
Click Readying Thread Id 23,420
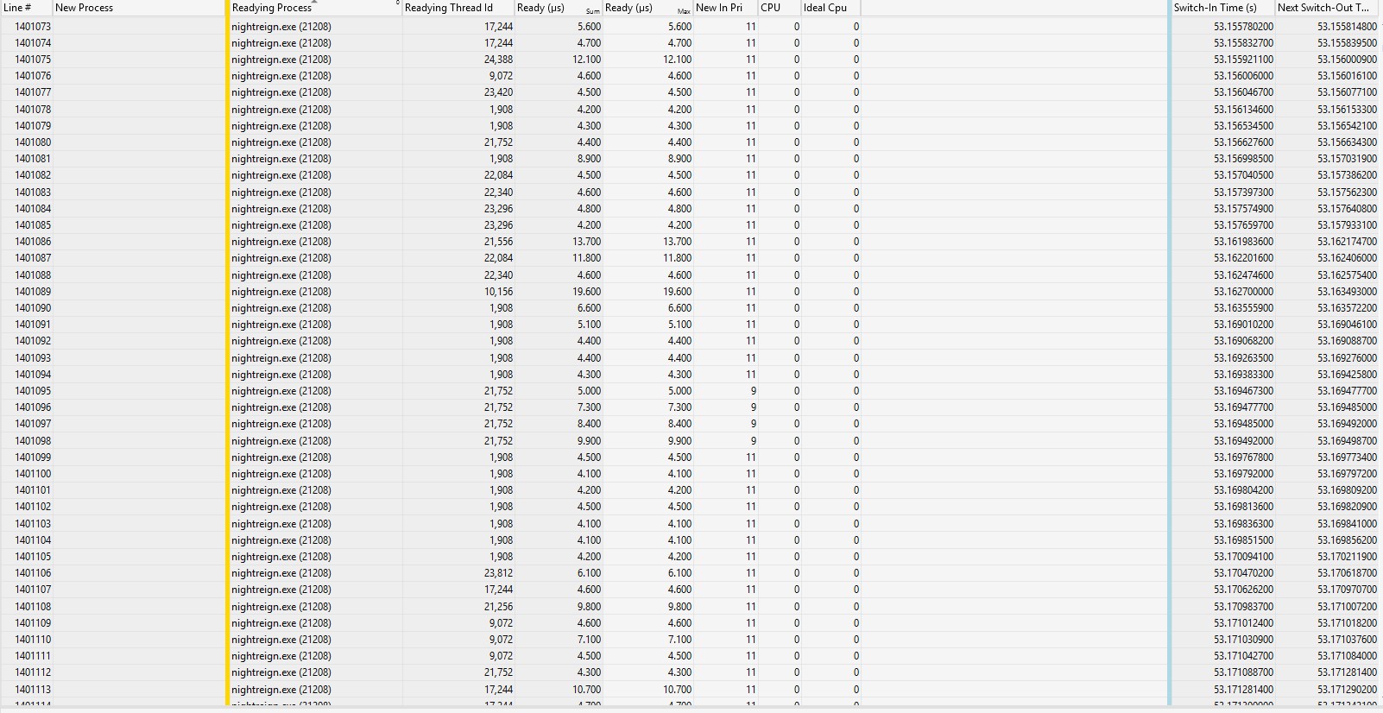498,92
